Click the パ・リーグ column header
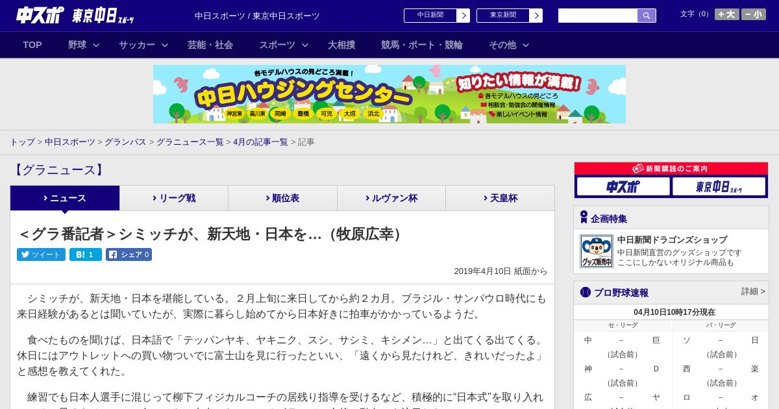The height and width of the screenshot is (409, 779). (x=721, y=325)
